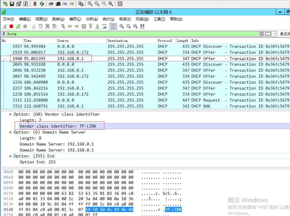The image size is (290, 216).
Task: Open the 统计(S) menu
Action: (x=109, y=19)
